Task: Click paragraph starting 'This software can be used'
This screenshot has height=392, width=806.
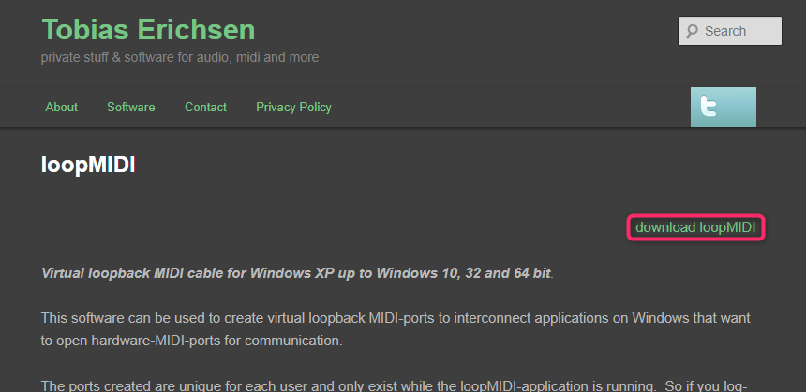Action: pyautogui.click(x=396, y=329)
